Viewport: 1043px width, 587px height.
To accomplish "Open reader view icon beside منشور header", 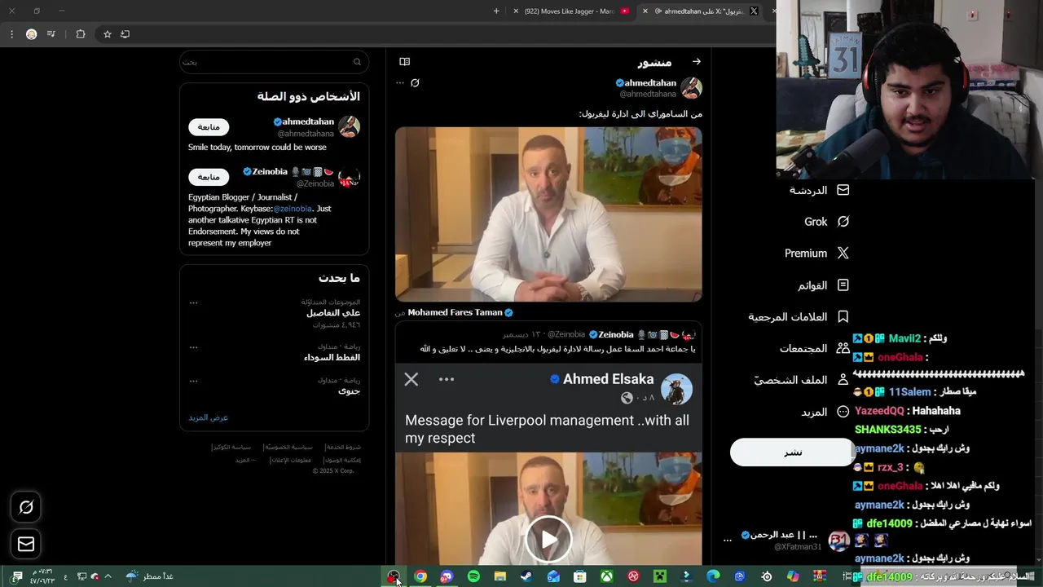I will [404, 62].
